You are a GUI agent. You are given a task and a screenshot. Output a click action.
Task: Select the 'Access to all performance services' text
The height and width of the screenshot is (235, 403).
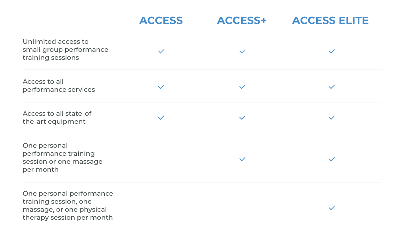[x=59, y=86]
